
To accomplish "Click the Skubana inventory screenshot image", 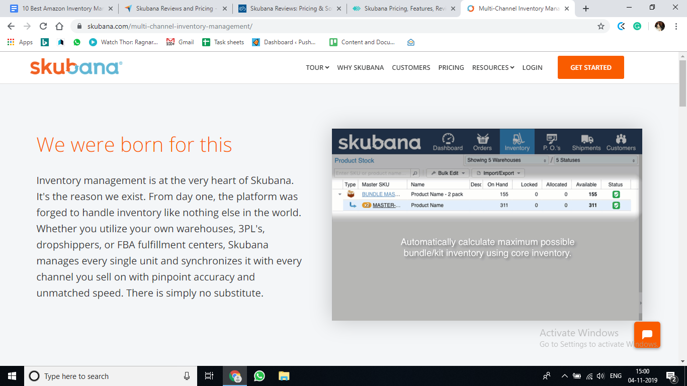I will [x=487, y=225].
